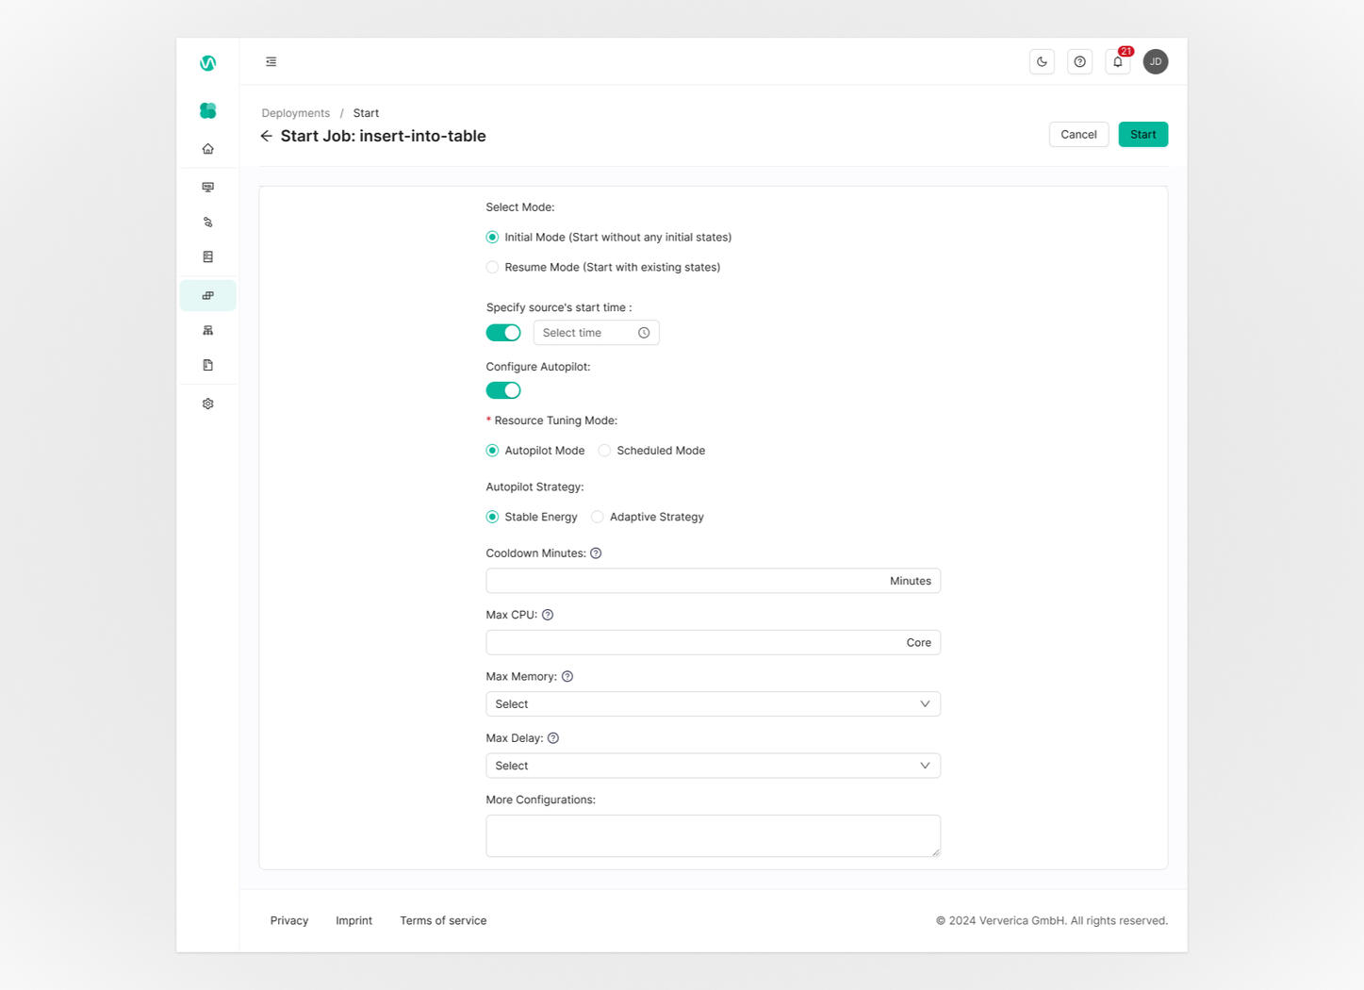The height and width of the screenshot is (990, 1364).
Task: Click the JD user avatar
Action: click(x=1155, y=62)
